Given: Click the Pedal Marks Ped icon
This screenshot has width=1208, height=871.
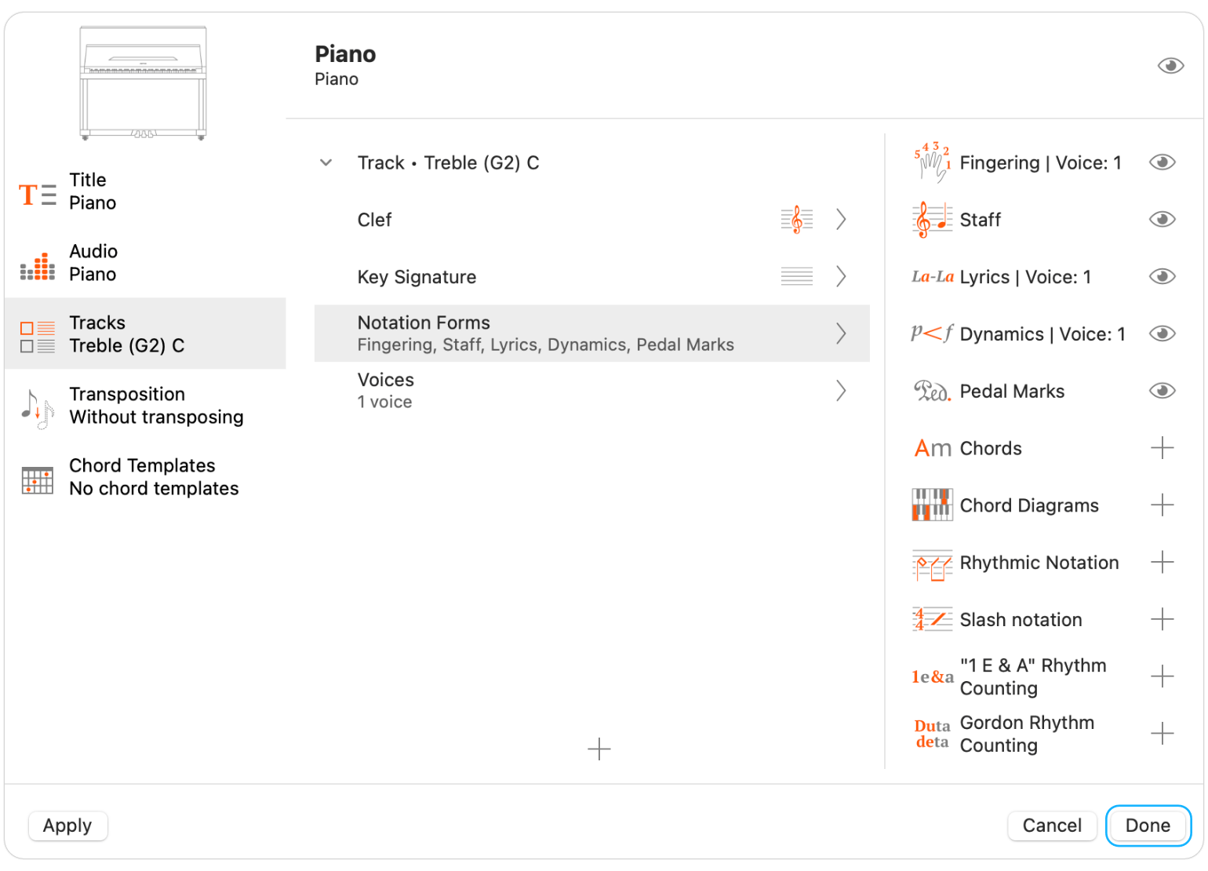Looking at the screenshot, I should click(933, 391).
